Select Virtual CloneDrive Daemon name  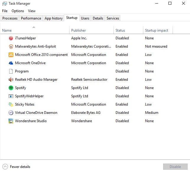(x=36, y=113)
